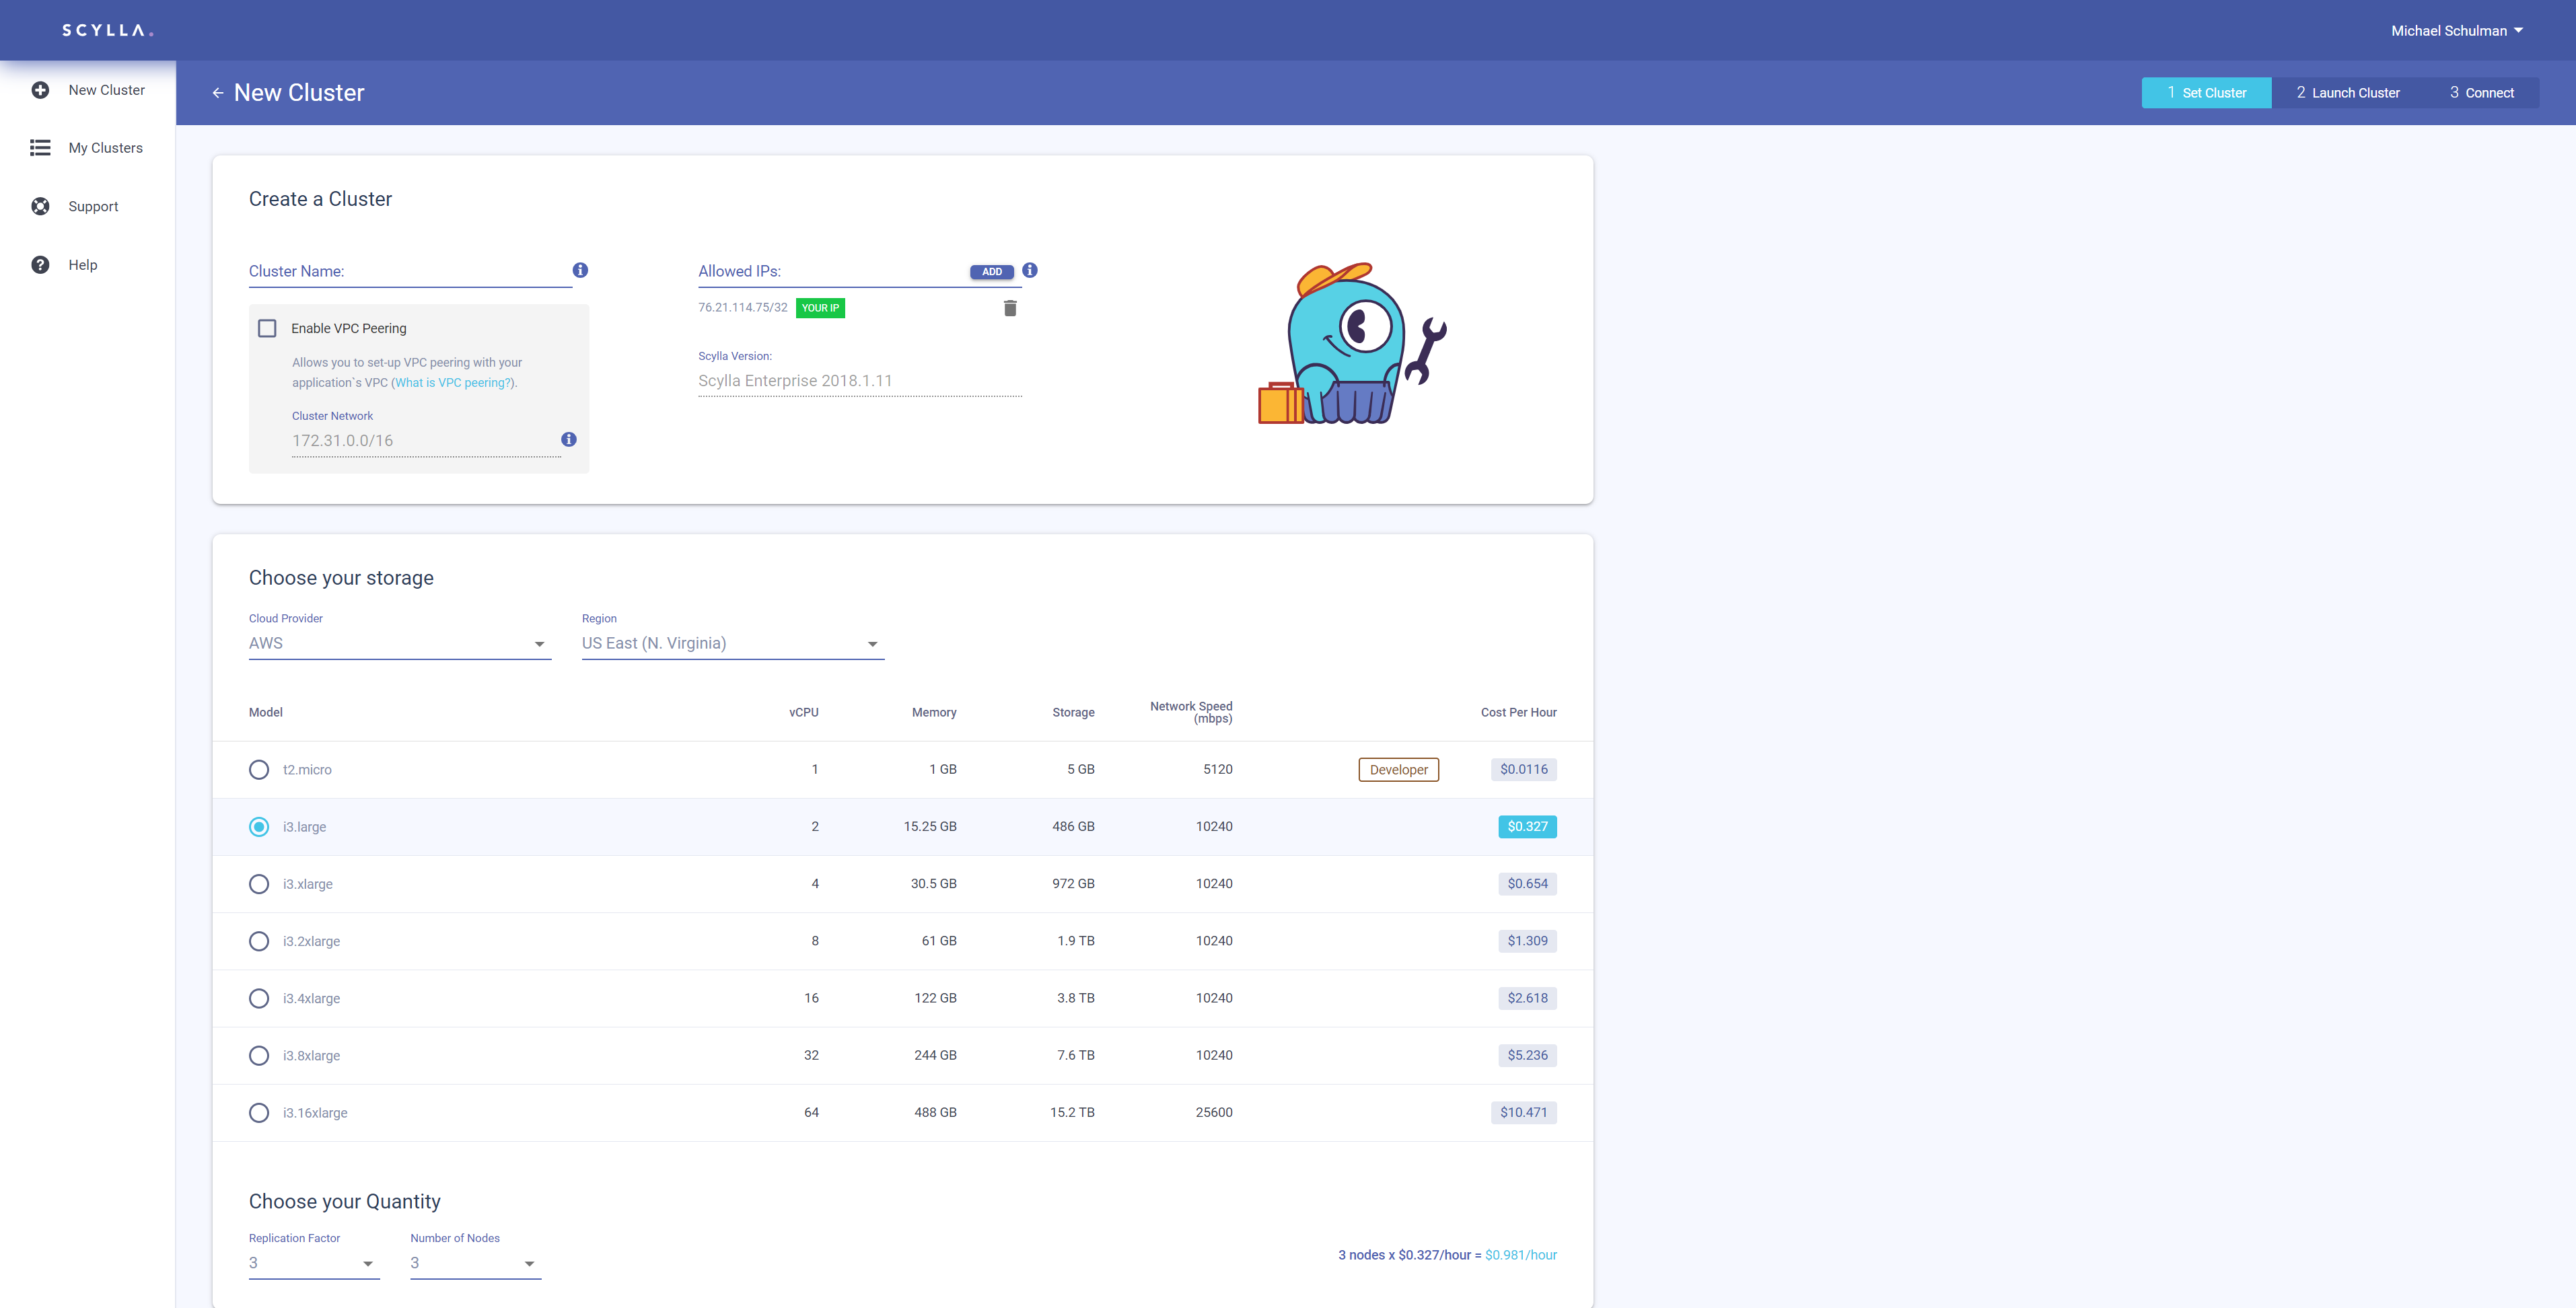The height and width of the screenshot is (1308, 2576).
Task: Click the info icon next to Cluster Name
Action: [x=580, y=270]
